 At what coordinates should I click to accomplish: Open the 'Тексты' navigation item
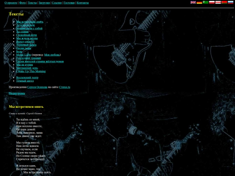[x=32, y=3]
